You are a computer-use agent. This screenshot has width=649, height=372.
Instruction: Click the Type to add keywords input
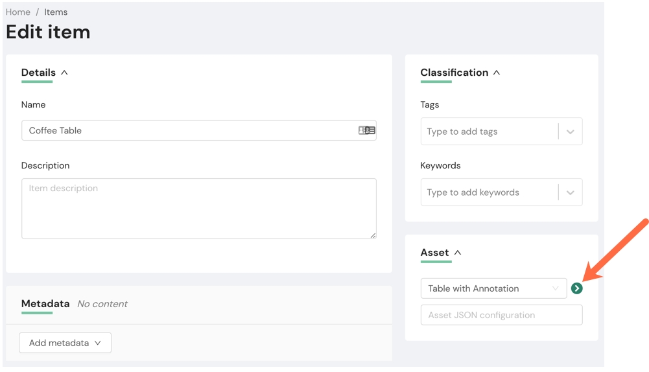click(489, 192)
